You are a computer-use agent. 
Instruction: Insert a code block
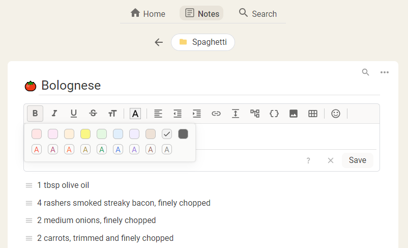[274, 114]
